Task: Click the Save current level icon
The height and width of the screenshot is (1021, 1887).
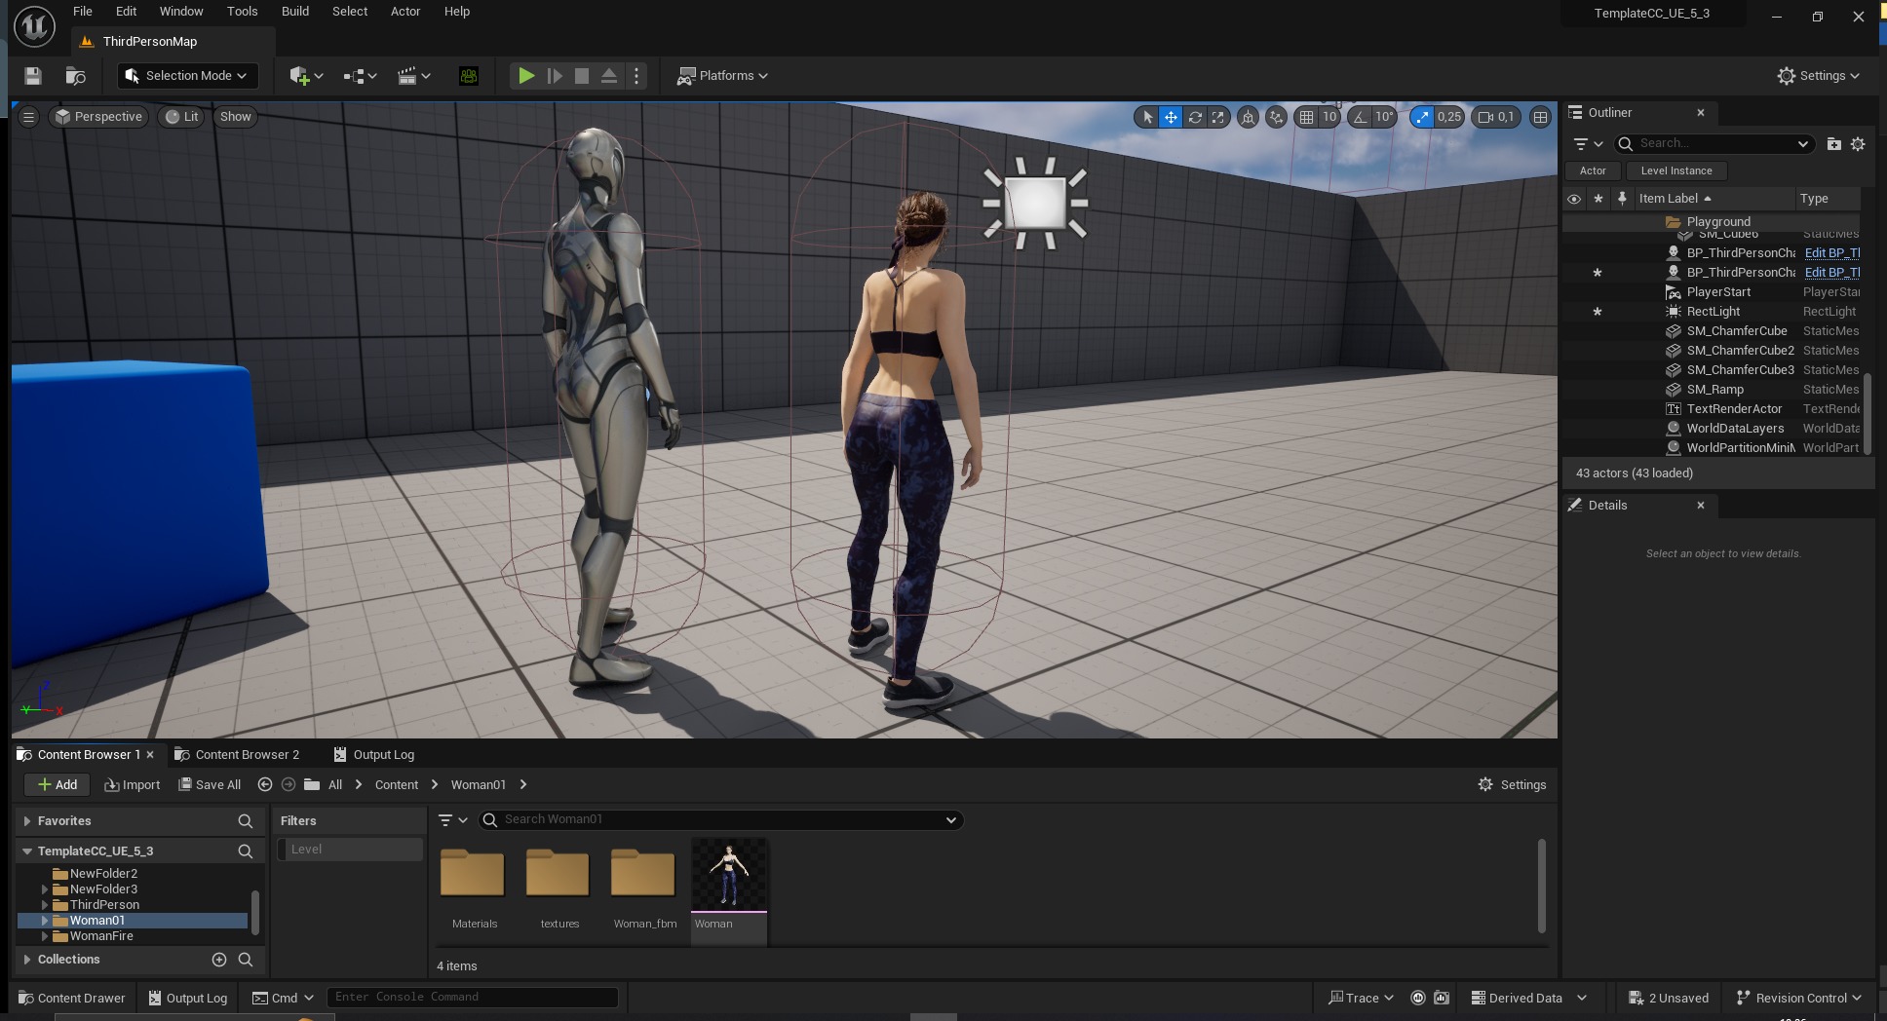Action: click(33, 76)
